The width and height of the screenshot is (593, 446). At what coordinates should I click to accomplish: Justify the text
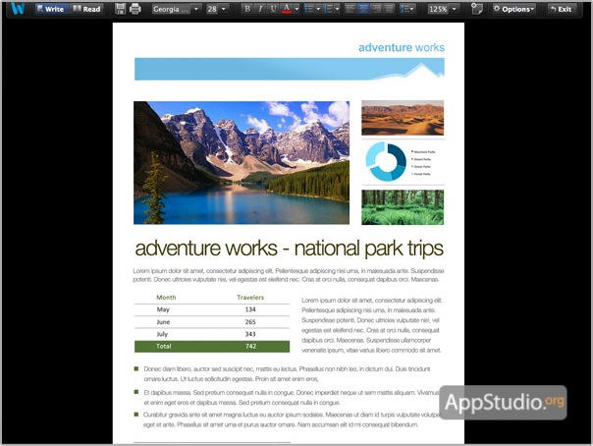pos(389,9)
